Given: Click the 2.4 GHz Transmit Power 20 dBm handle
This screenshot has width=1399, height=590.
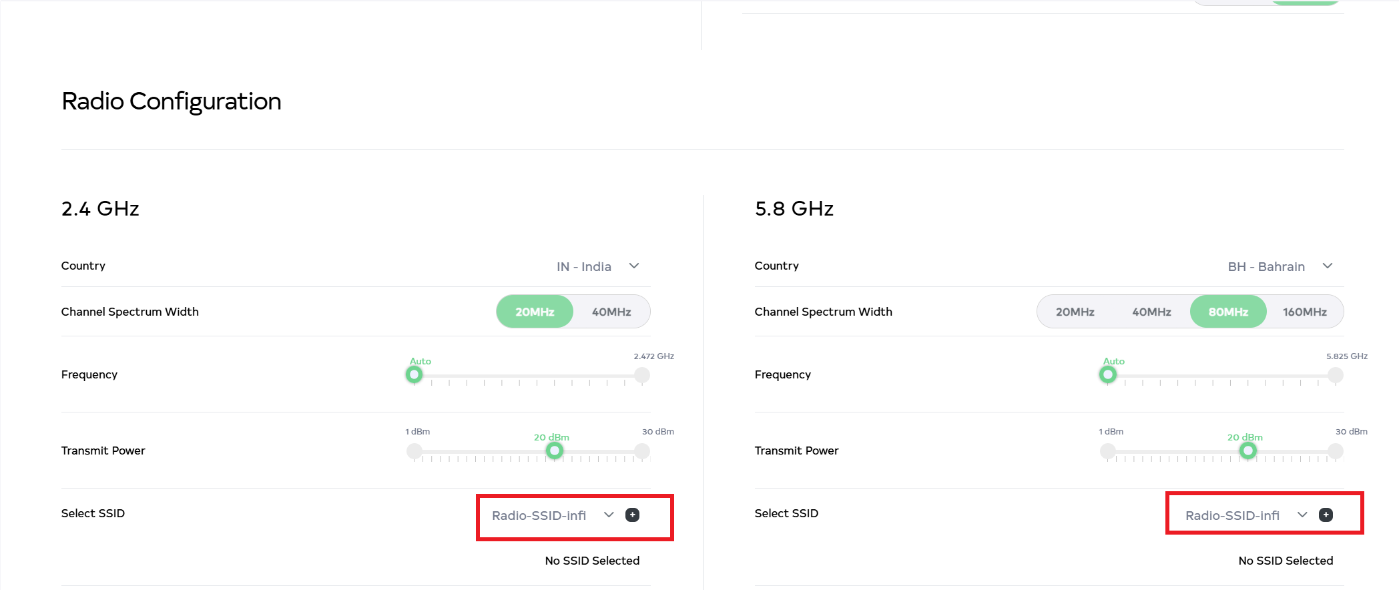Looking at the screenshot, I should point(554,451).
